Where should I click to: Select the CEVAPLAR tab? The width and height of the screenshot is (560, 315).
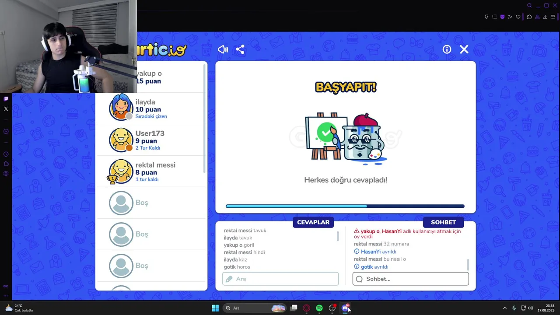pyautogui.click(x=313, y=222)
